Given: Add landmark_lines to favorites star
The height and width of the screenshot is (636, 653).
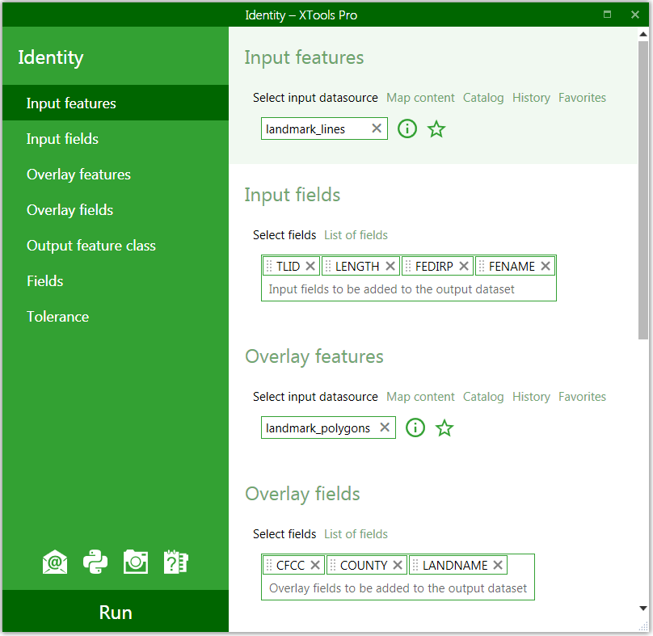Looking at the screenshot, I should point(436,128).
